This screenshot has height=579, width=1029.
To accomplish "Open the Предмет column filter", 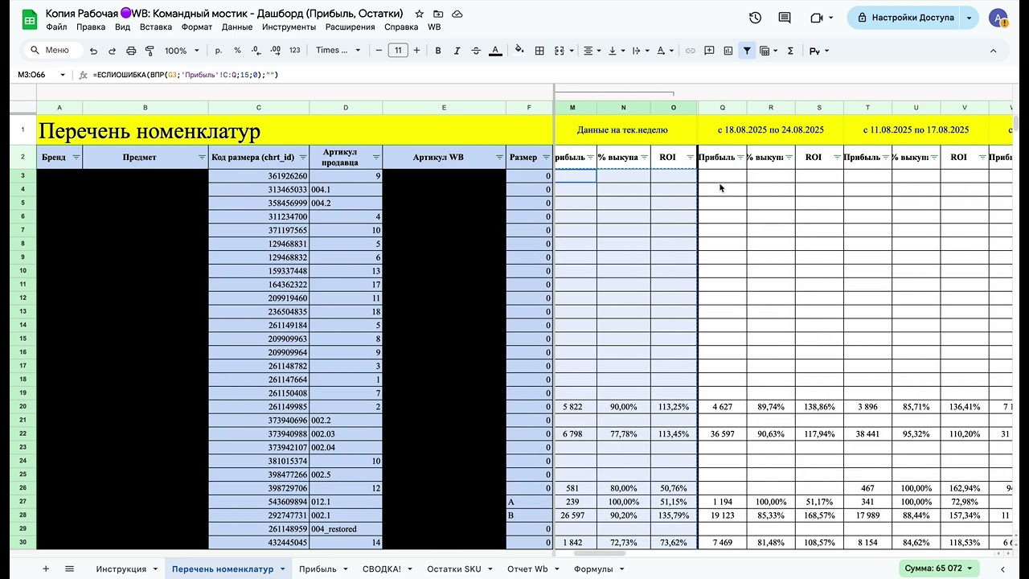I will click(x=202, y=158).
